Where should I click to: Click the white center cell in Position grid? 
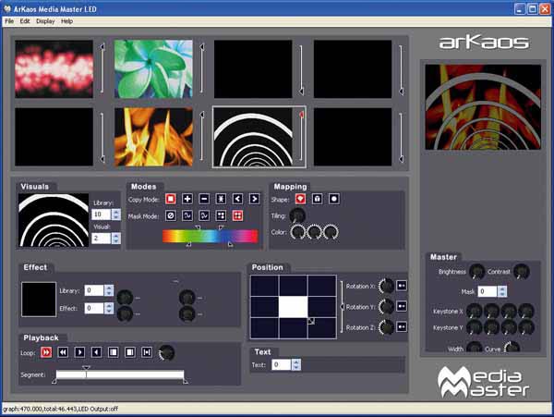pyautogui.click(x=293, y=307)
